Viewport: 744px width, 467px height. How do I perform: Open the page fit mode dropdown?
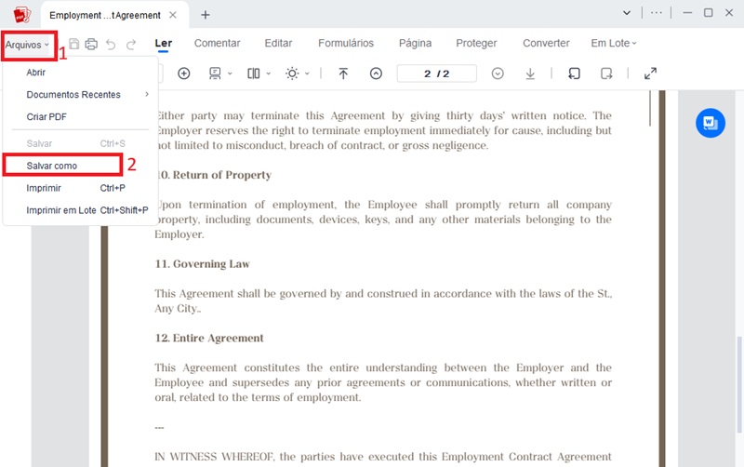tap(220, 73)
